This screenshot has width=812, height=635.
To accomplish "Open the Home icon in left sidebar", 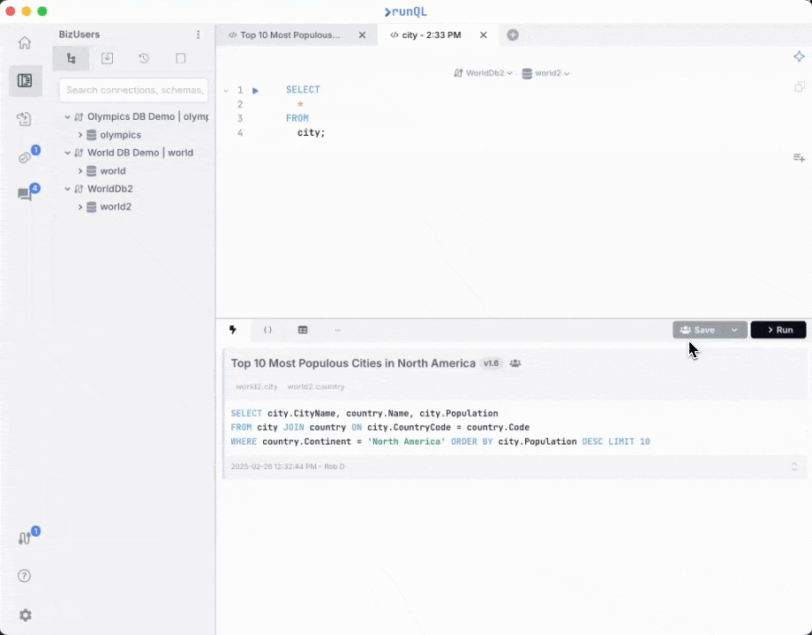I will [x=25, y=42].
